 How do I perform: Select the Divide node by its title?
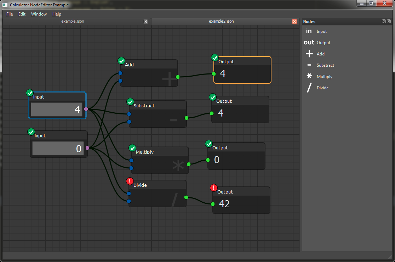(x=140, y=185)
